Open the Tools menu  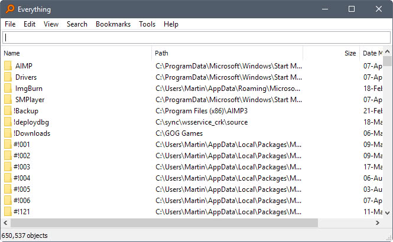(x=147, y=24)
